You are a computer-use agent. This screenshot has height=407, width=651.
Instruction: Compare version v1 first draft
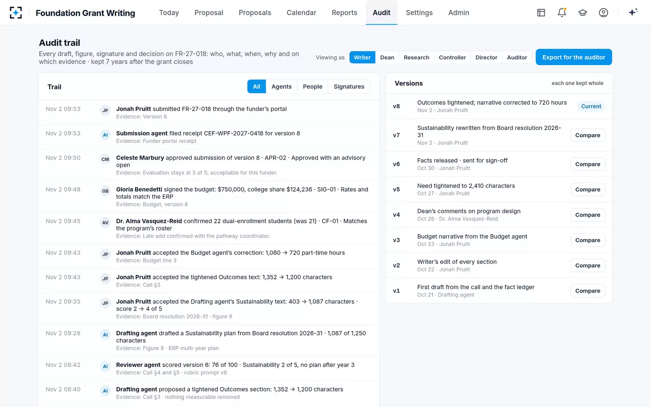[x=588, y=291]
